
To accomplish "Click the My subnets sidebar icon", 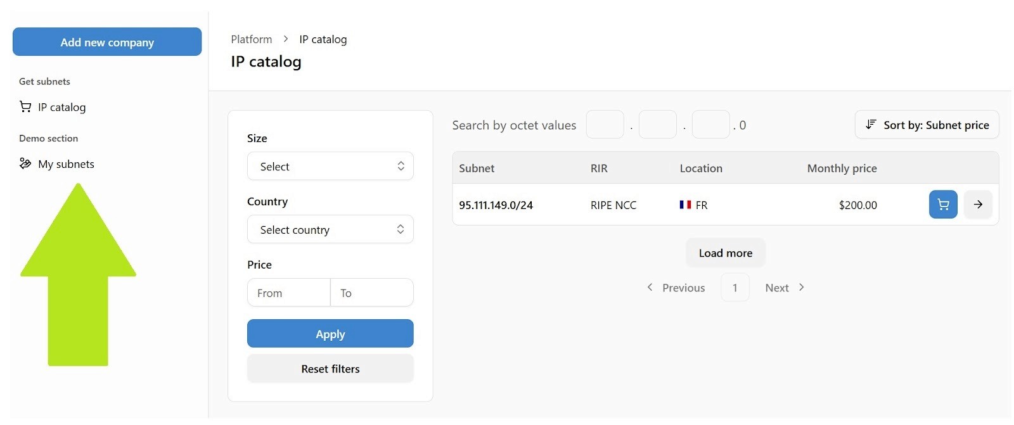I will [x=25, y=164].
